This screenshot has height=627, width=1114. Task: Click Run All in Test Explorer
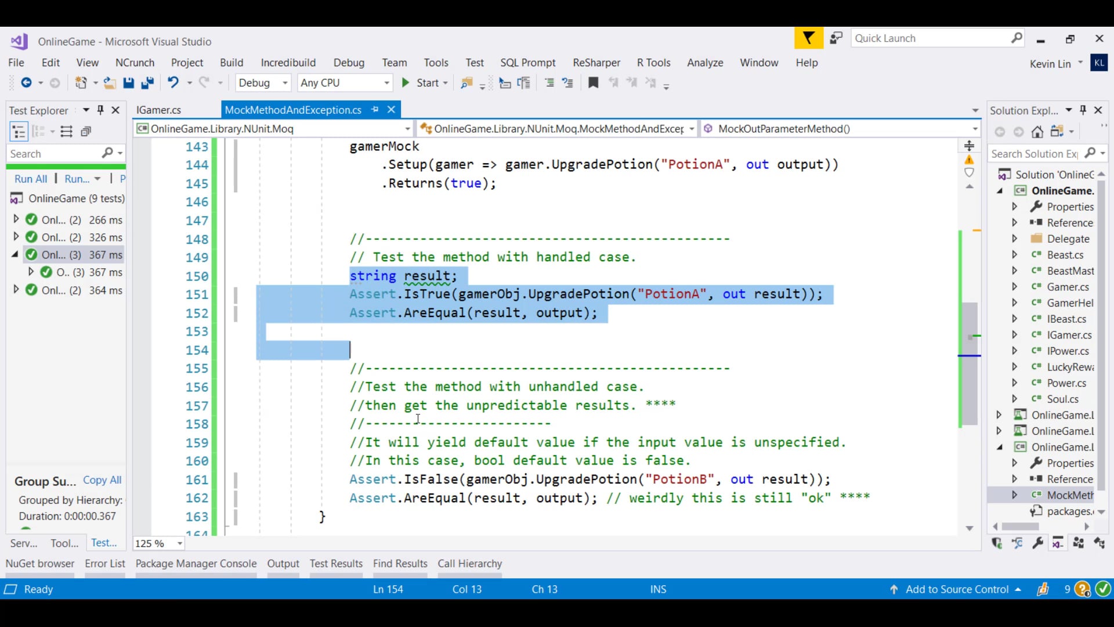point(30,178)
